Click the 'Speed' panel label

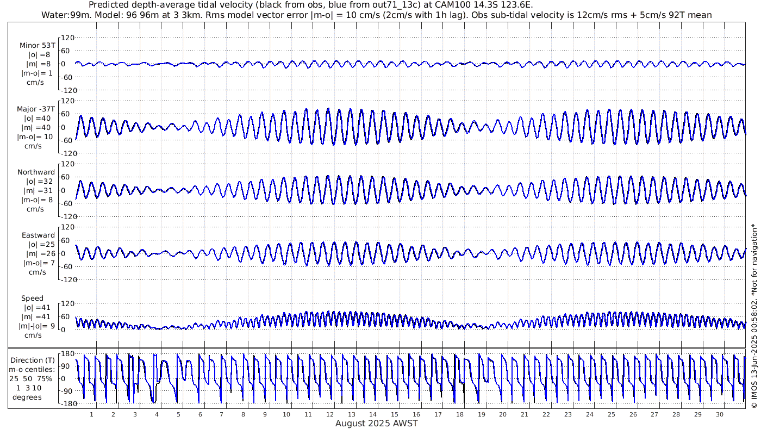(32, 299)
